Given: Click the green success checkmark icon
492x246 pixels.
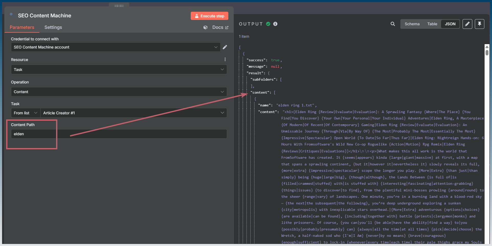Looking at the screenshot, I should (268, 24).
